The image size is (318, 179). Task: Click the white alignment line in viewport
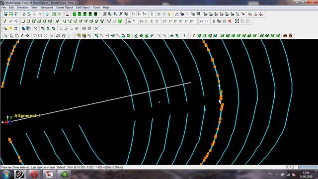(x=101, y=102)
